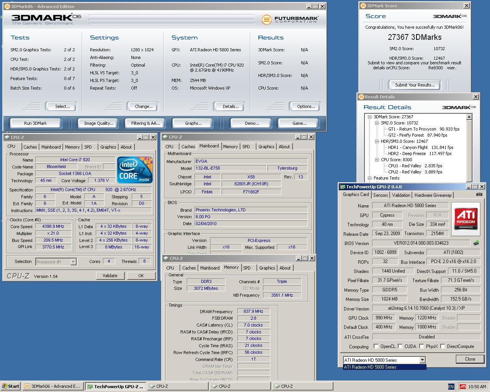
Task: Click the BIOS save chip icon in GPU-Z
Action: (x=477, y=243)
